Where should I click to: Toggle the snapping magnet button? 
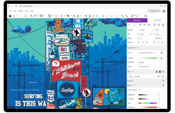click(x=41, y=16)
